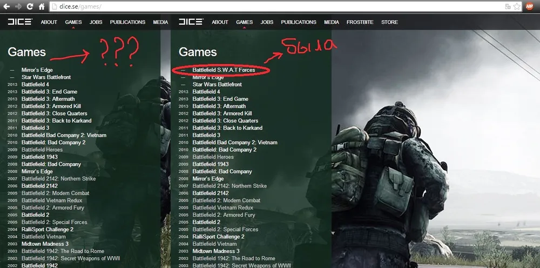Reload the page with the refresh icon
540x268 pixels.
(30, 6)
